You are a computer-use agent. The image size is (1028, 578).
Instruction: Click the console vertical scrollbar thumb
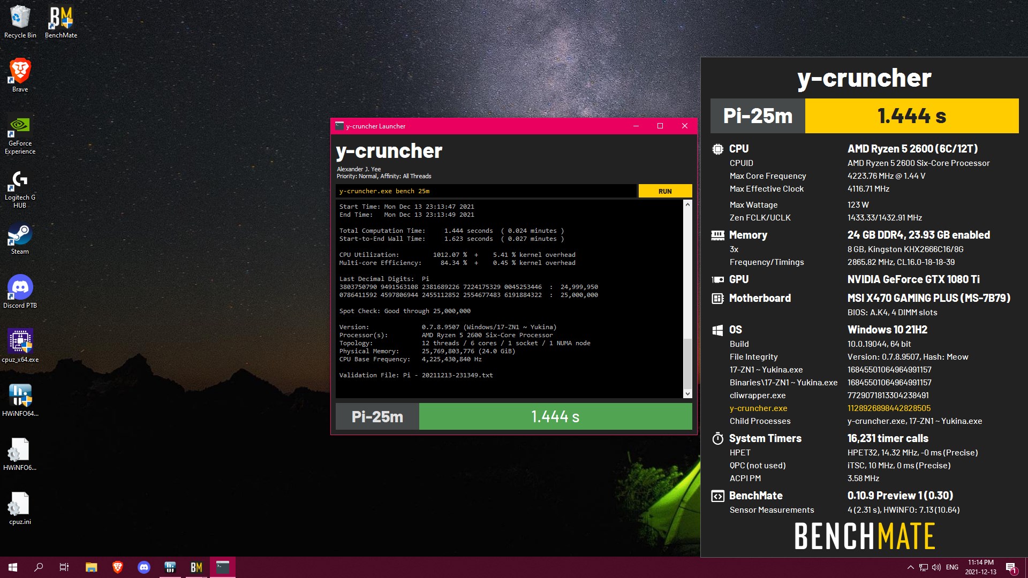point(687,363)
